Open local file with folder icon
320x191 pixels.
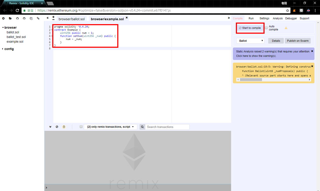(x=10, y=18)
